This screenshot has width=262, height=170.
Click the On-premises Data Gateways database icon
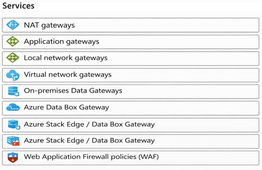[13, 91]
